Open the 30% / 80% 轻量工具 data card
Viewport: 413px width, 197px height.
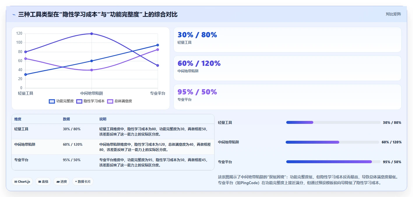coord(287,40)
